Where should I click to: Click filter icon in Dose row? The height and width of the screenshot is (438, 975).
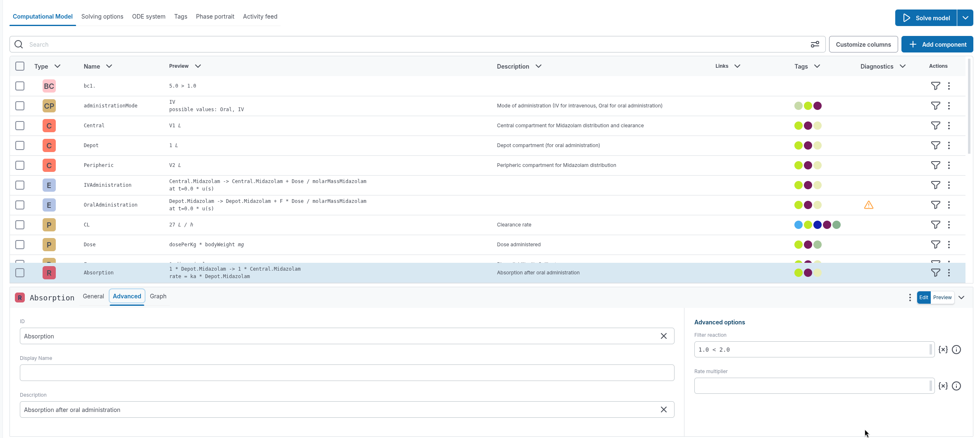coord(935,245)
